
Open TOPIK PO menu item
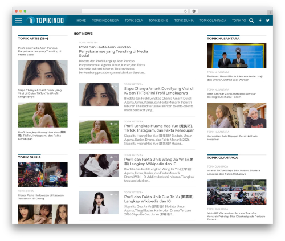click(x=239, y=21)
